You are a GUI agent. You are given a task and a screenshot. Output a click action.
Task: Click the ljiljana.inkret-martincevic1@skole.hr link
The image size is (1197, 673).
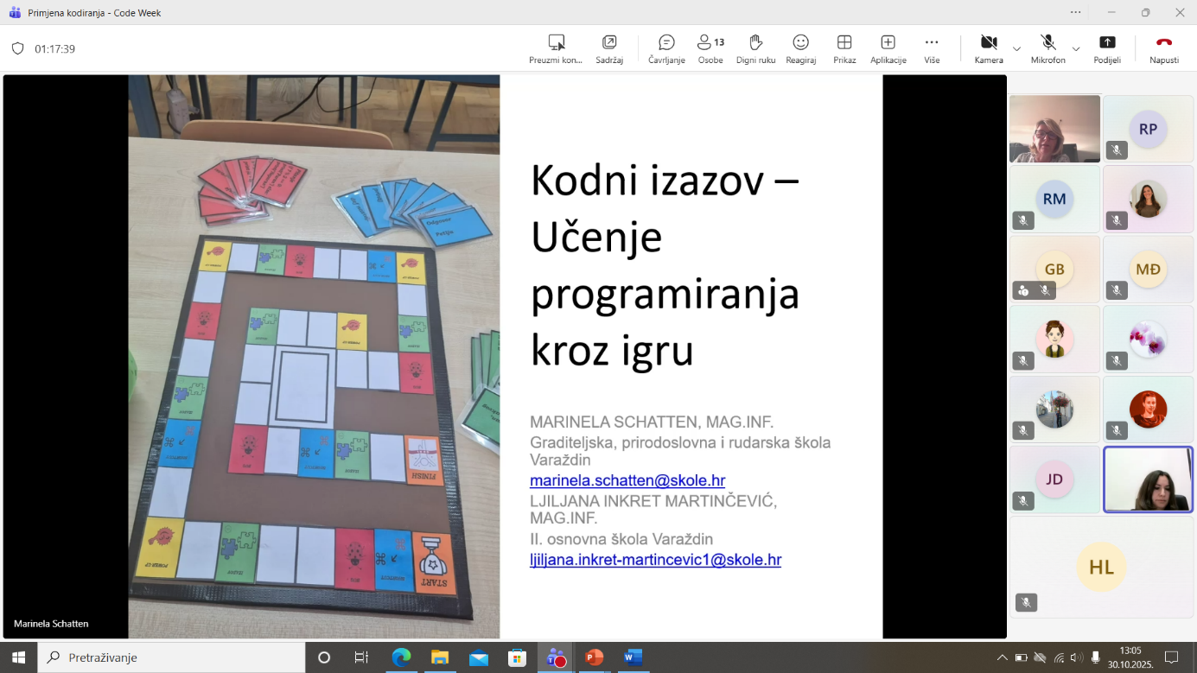click(x=655, y=560)
